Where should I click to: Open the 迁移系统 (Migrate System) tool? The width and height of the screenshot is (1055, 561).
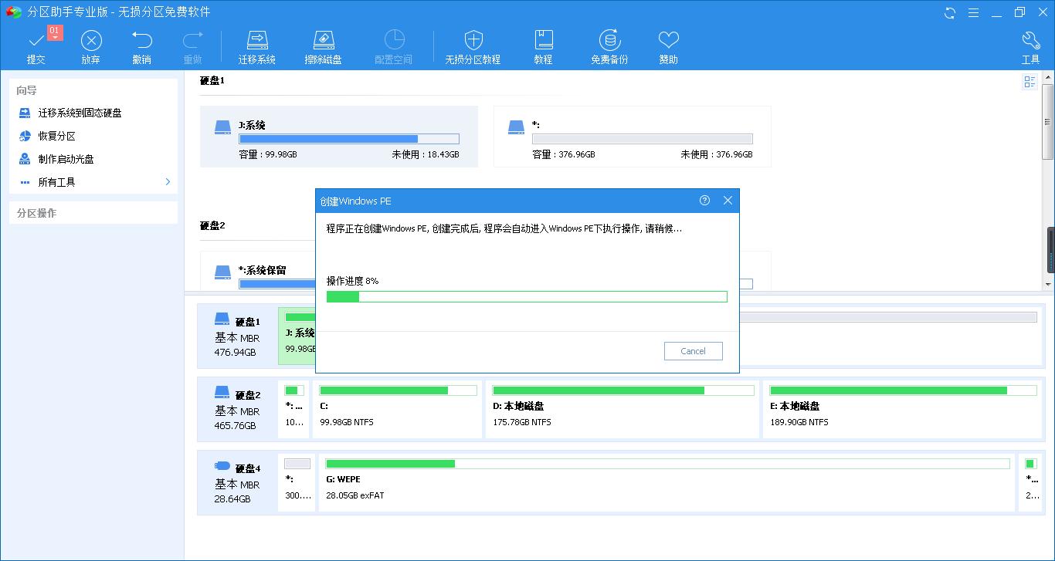(257, 39)
